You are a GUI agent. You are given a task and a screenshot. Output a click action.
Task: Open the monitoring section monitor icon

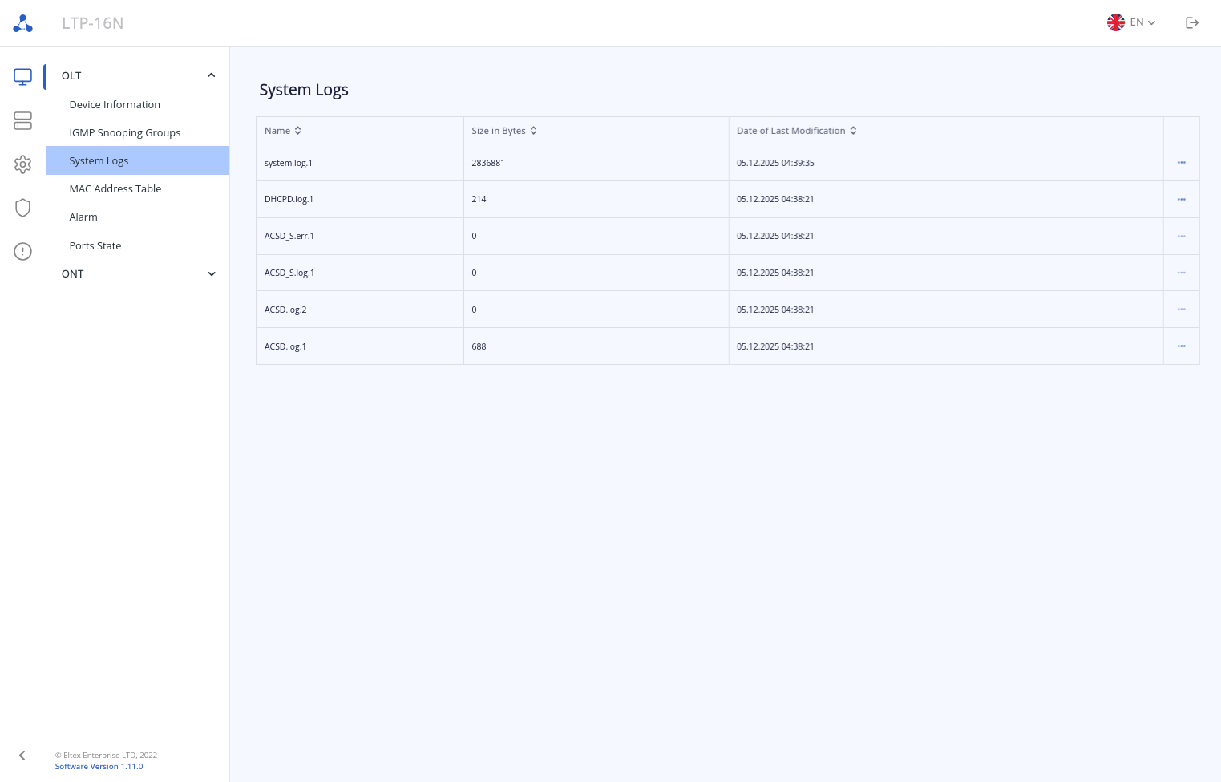tap(22, 77)
